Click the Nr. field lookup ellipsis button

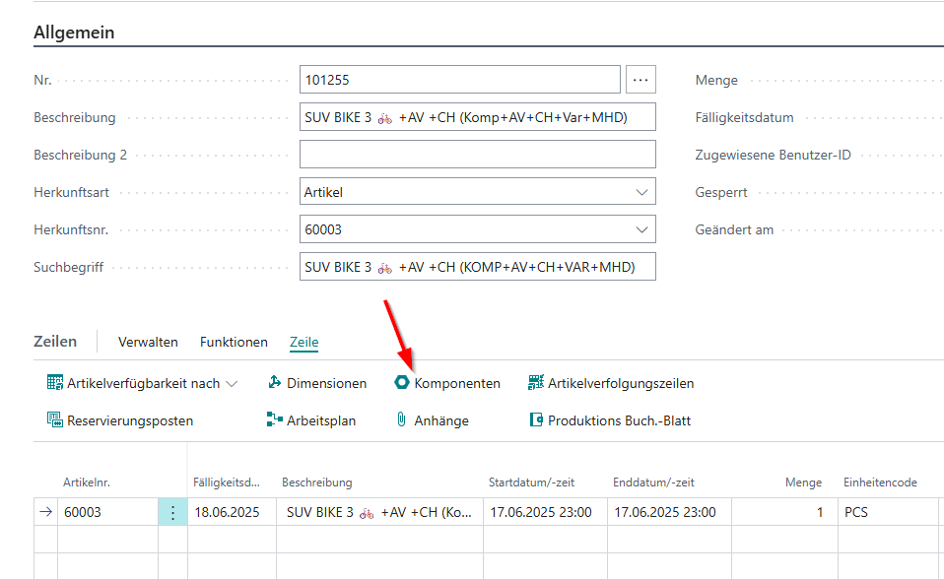click(641, 80)
